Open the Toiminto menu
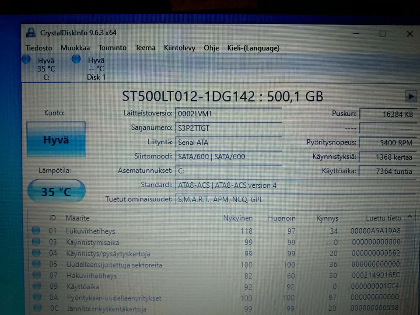This screenshot has width=420, height=315. 112,48
